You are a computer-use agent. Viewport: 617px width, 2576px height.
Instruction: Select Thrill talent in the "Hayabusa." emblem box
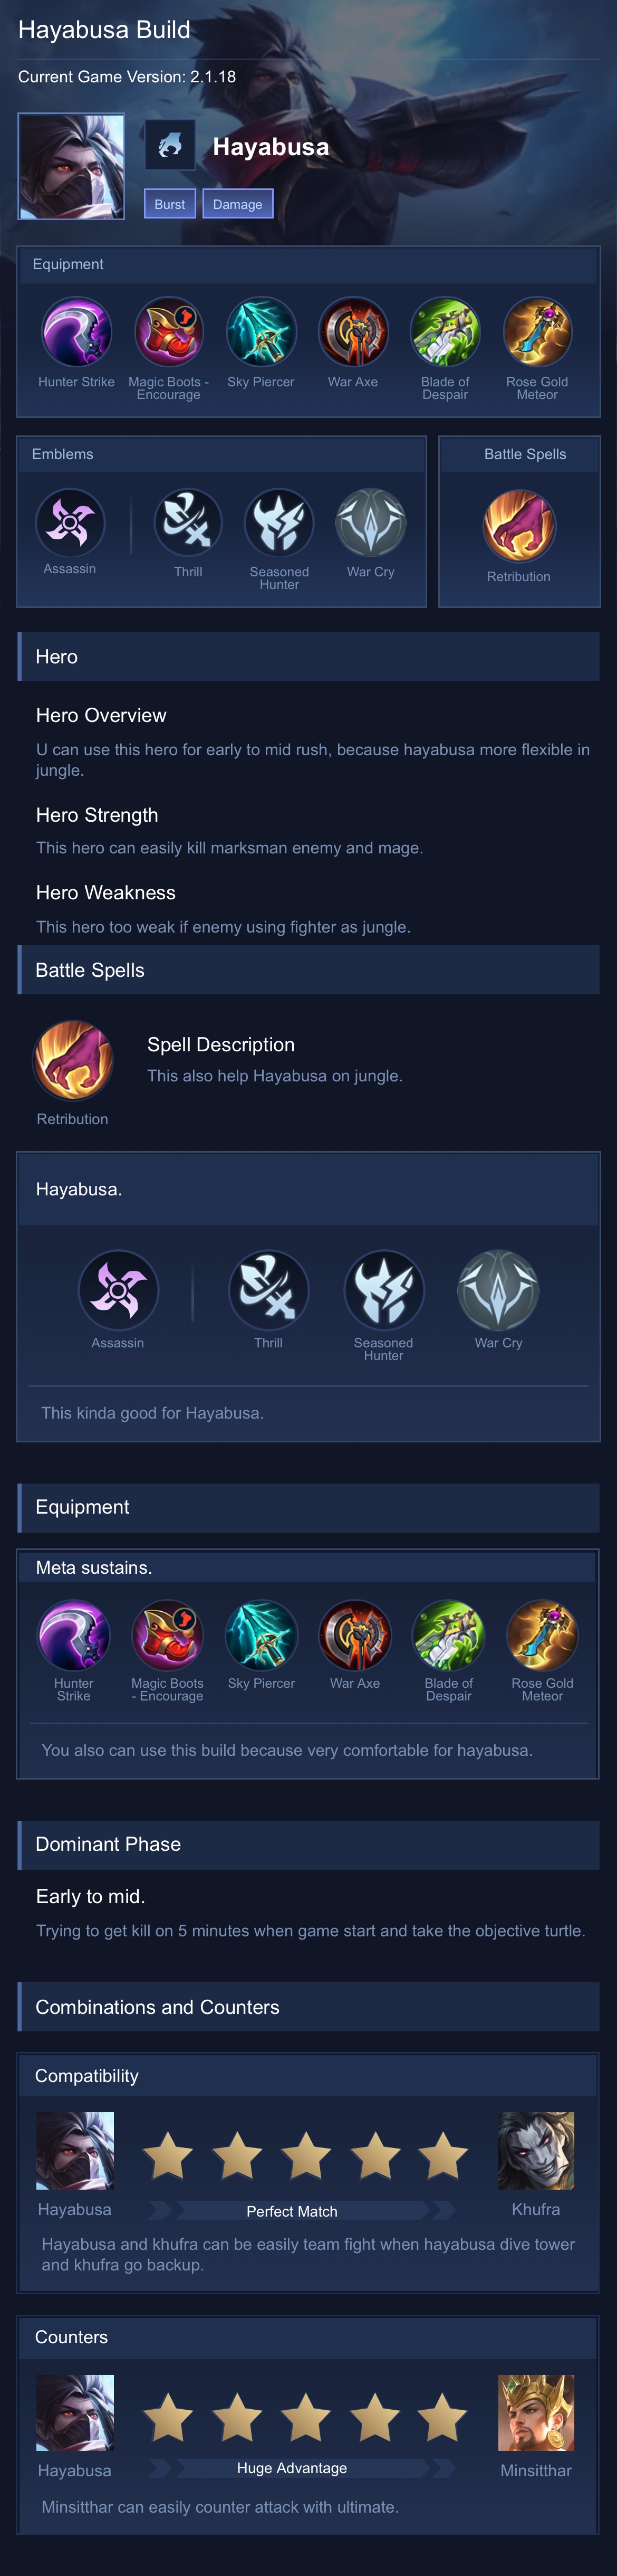click(268, 1290)
